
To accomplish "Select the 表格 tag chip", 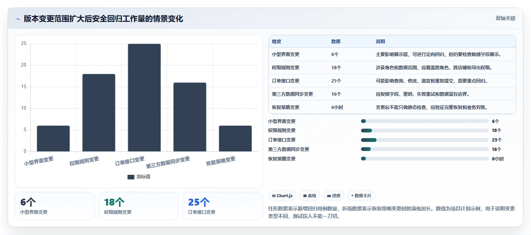I will (309, 196).
